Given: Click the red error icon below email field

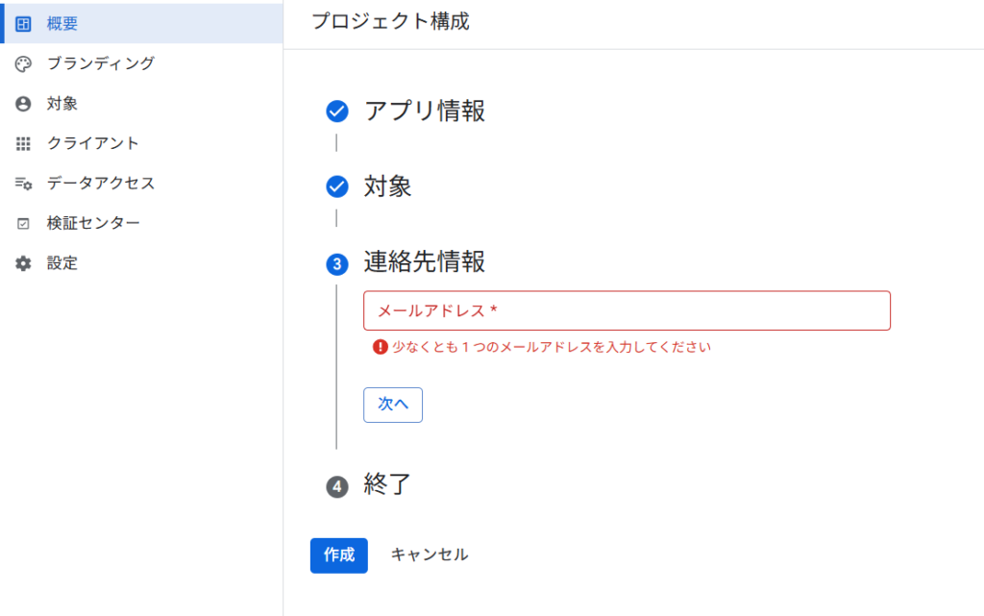Looking at the screenshot, I should click(381, 347).
